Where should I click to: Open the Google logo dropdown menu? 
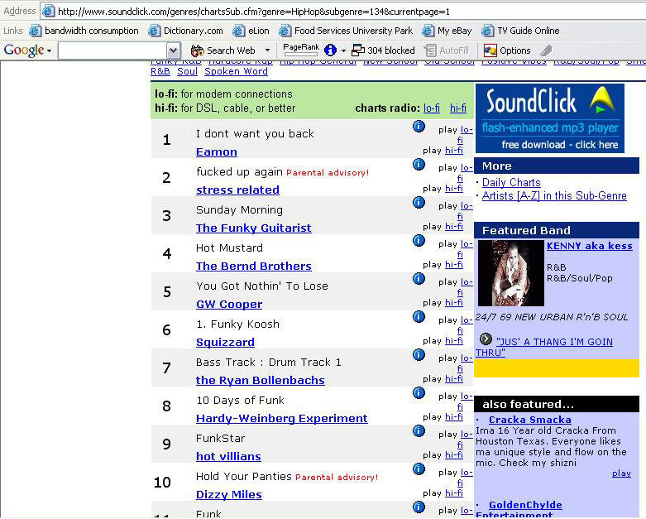(49, 51)
